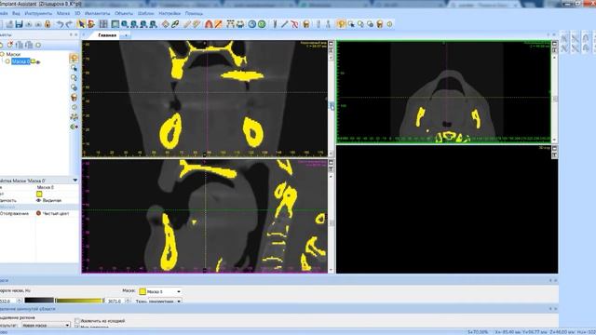
Task: Click the view layout grid icon
Action: [103, 24]
